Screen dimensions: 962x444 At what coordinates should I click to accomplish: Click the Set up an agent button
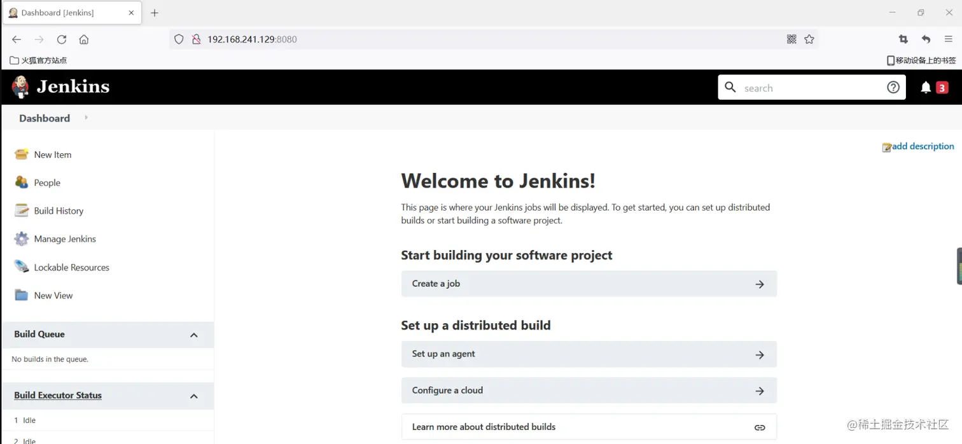[x=589, y=354]
